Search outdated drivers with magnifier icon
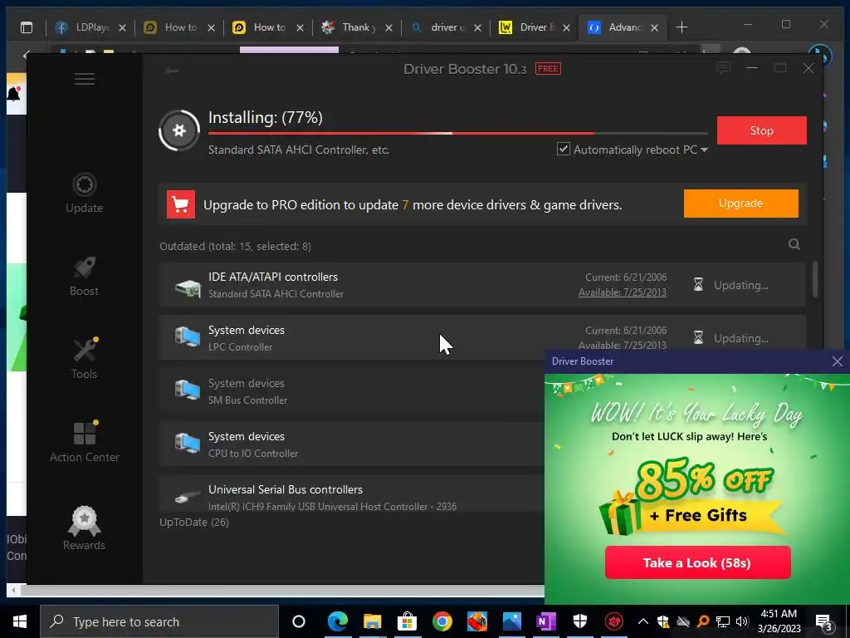Screen dimensions: 850x638 pyautogui.click(x=794, y=245)
